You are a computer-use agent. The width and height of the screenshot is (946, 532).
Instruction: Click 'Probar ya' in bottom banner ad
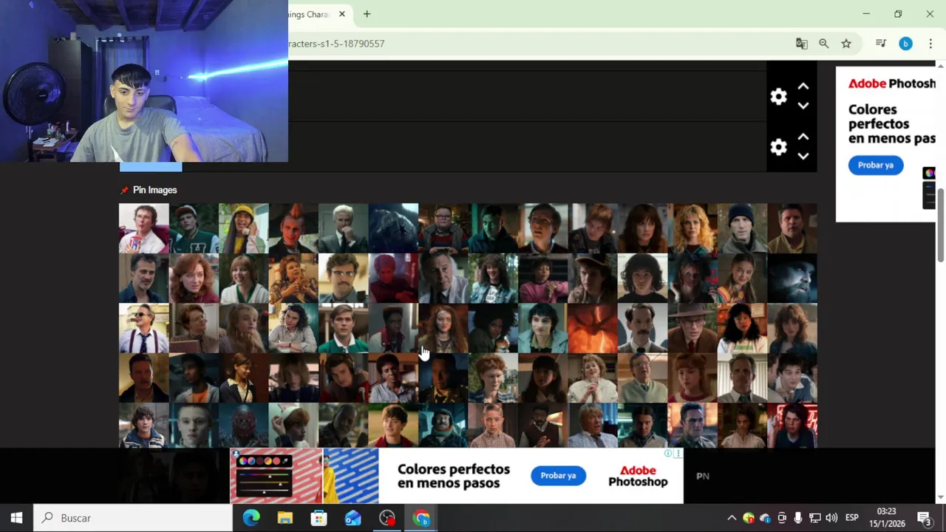click(x=558, y=475)
